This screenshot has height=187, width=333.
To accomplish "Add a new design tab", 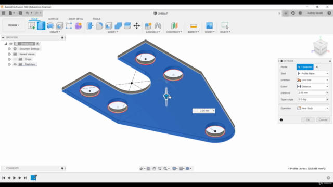I will pyautogui.click(x=286, y=13).
